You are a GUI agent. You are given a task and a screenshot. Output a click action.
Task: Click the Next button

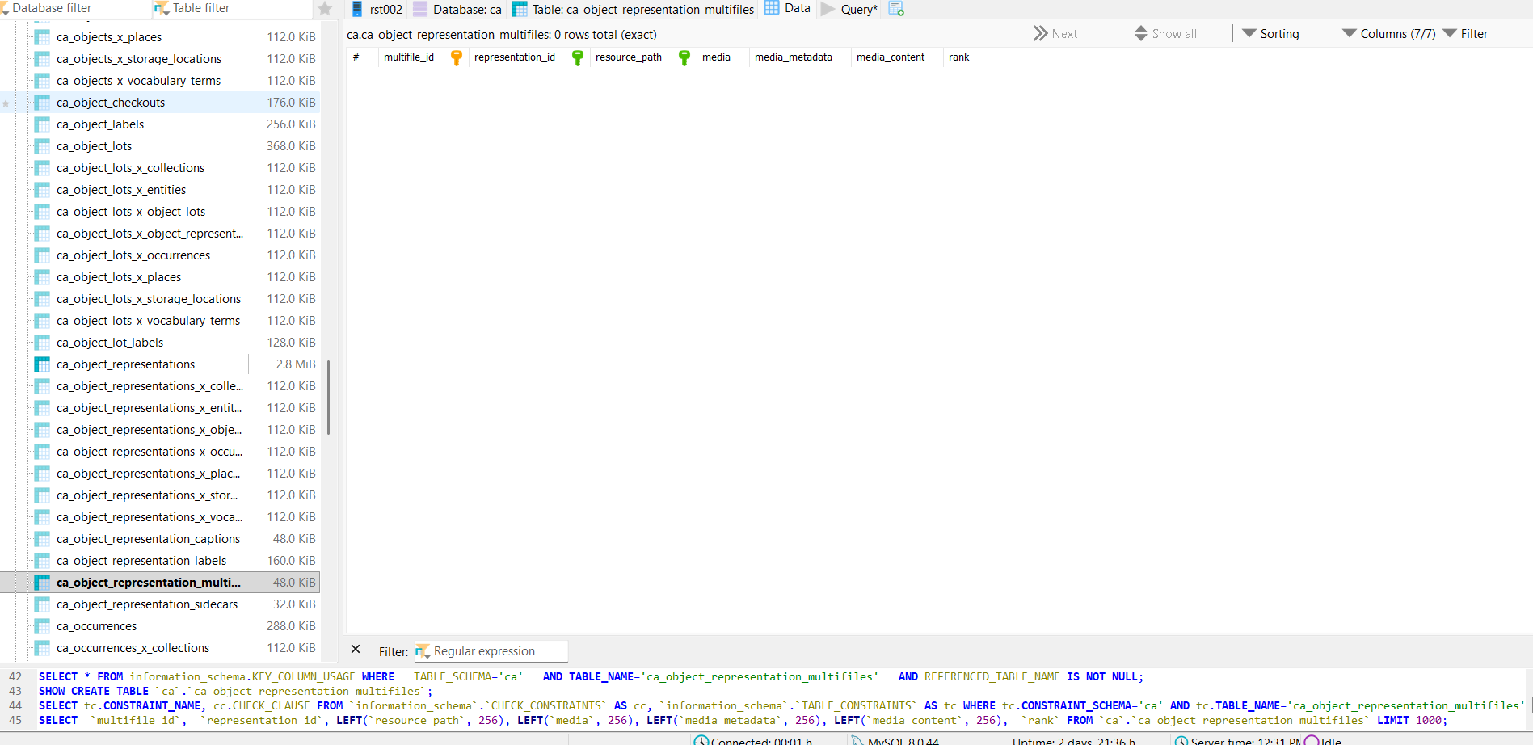1055,34
